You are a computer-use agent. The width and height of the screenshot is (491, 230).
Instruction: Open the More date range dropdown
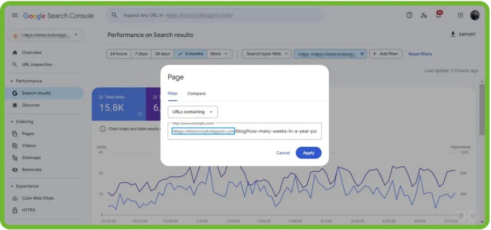tap(219, 54)
